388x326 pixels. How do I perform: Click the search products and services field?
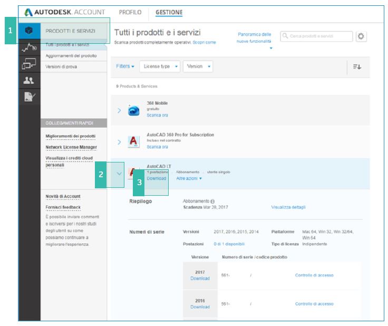pos(316,36)
